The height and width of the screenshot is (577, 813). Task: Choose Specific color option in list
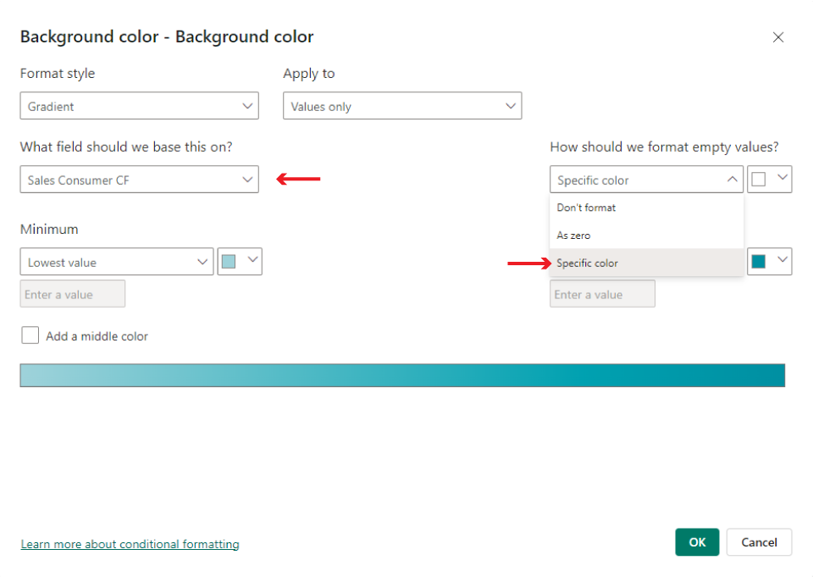[x=646, y=263]
